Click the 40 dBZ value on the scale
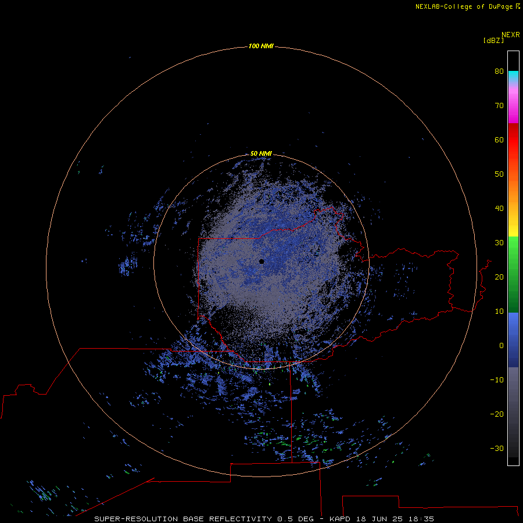The width and height of the screenshot is (523, 523). [x=499, y=209]
